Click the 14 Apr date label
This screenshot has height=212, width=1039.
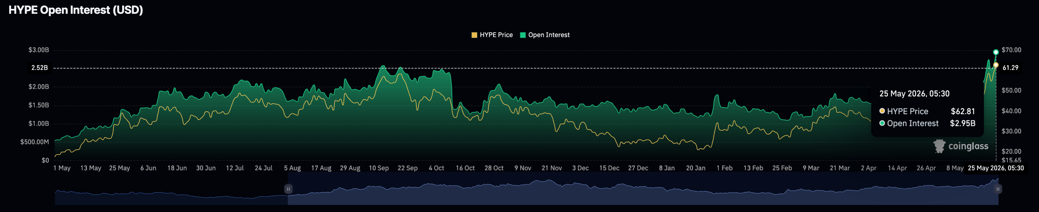click(897, 168)
